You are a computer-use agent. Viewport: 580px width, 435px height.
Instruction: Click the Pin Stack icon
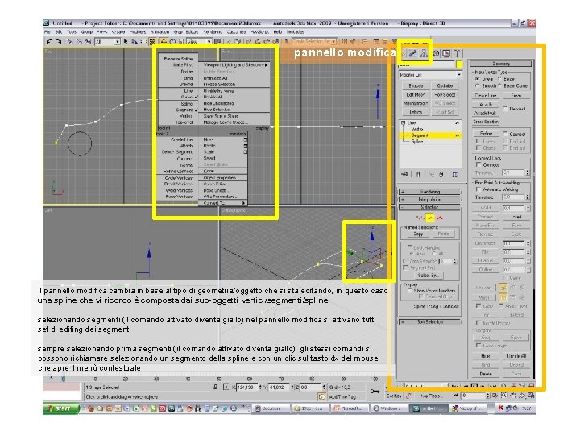point(404,174)
